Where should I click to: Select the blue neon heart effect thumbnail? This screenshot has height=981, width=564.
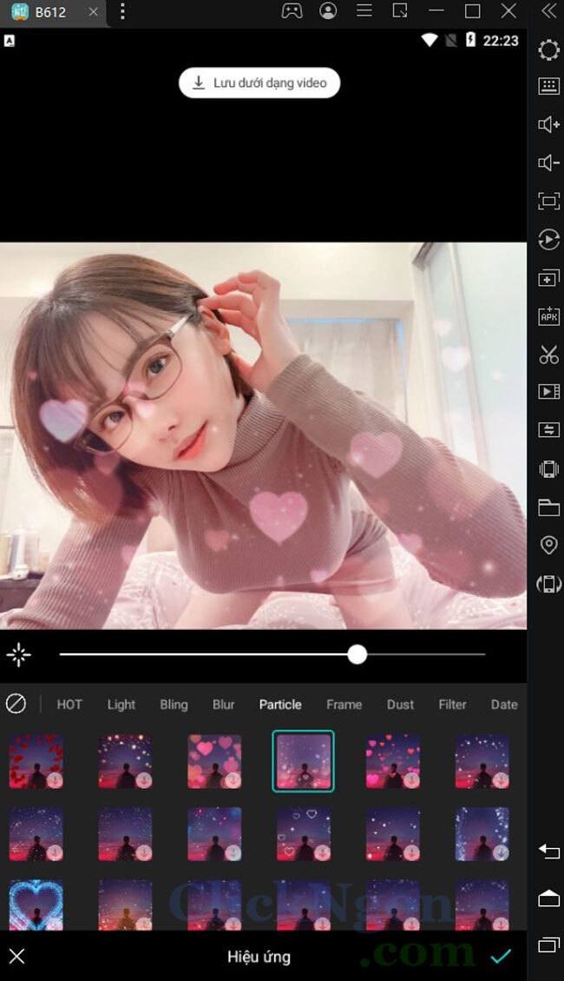(x=36, y=904)
